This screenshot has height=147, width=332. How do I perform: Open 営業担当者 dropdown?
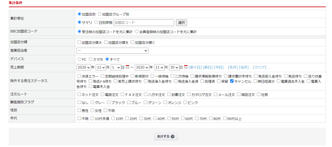point(113,51)
